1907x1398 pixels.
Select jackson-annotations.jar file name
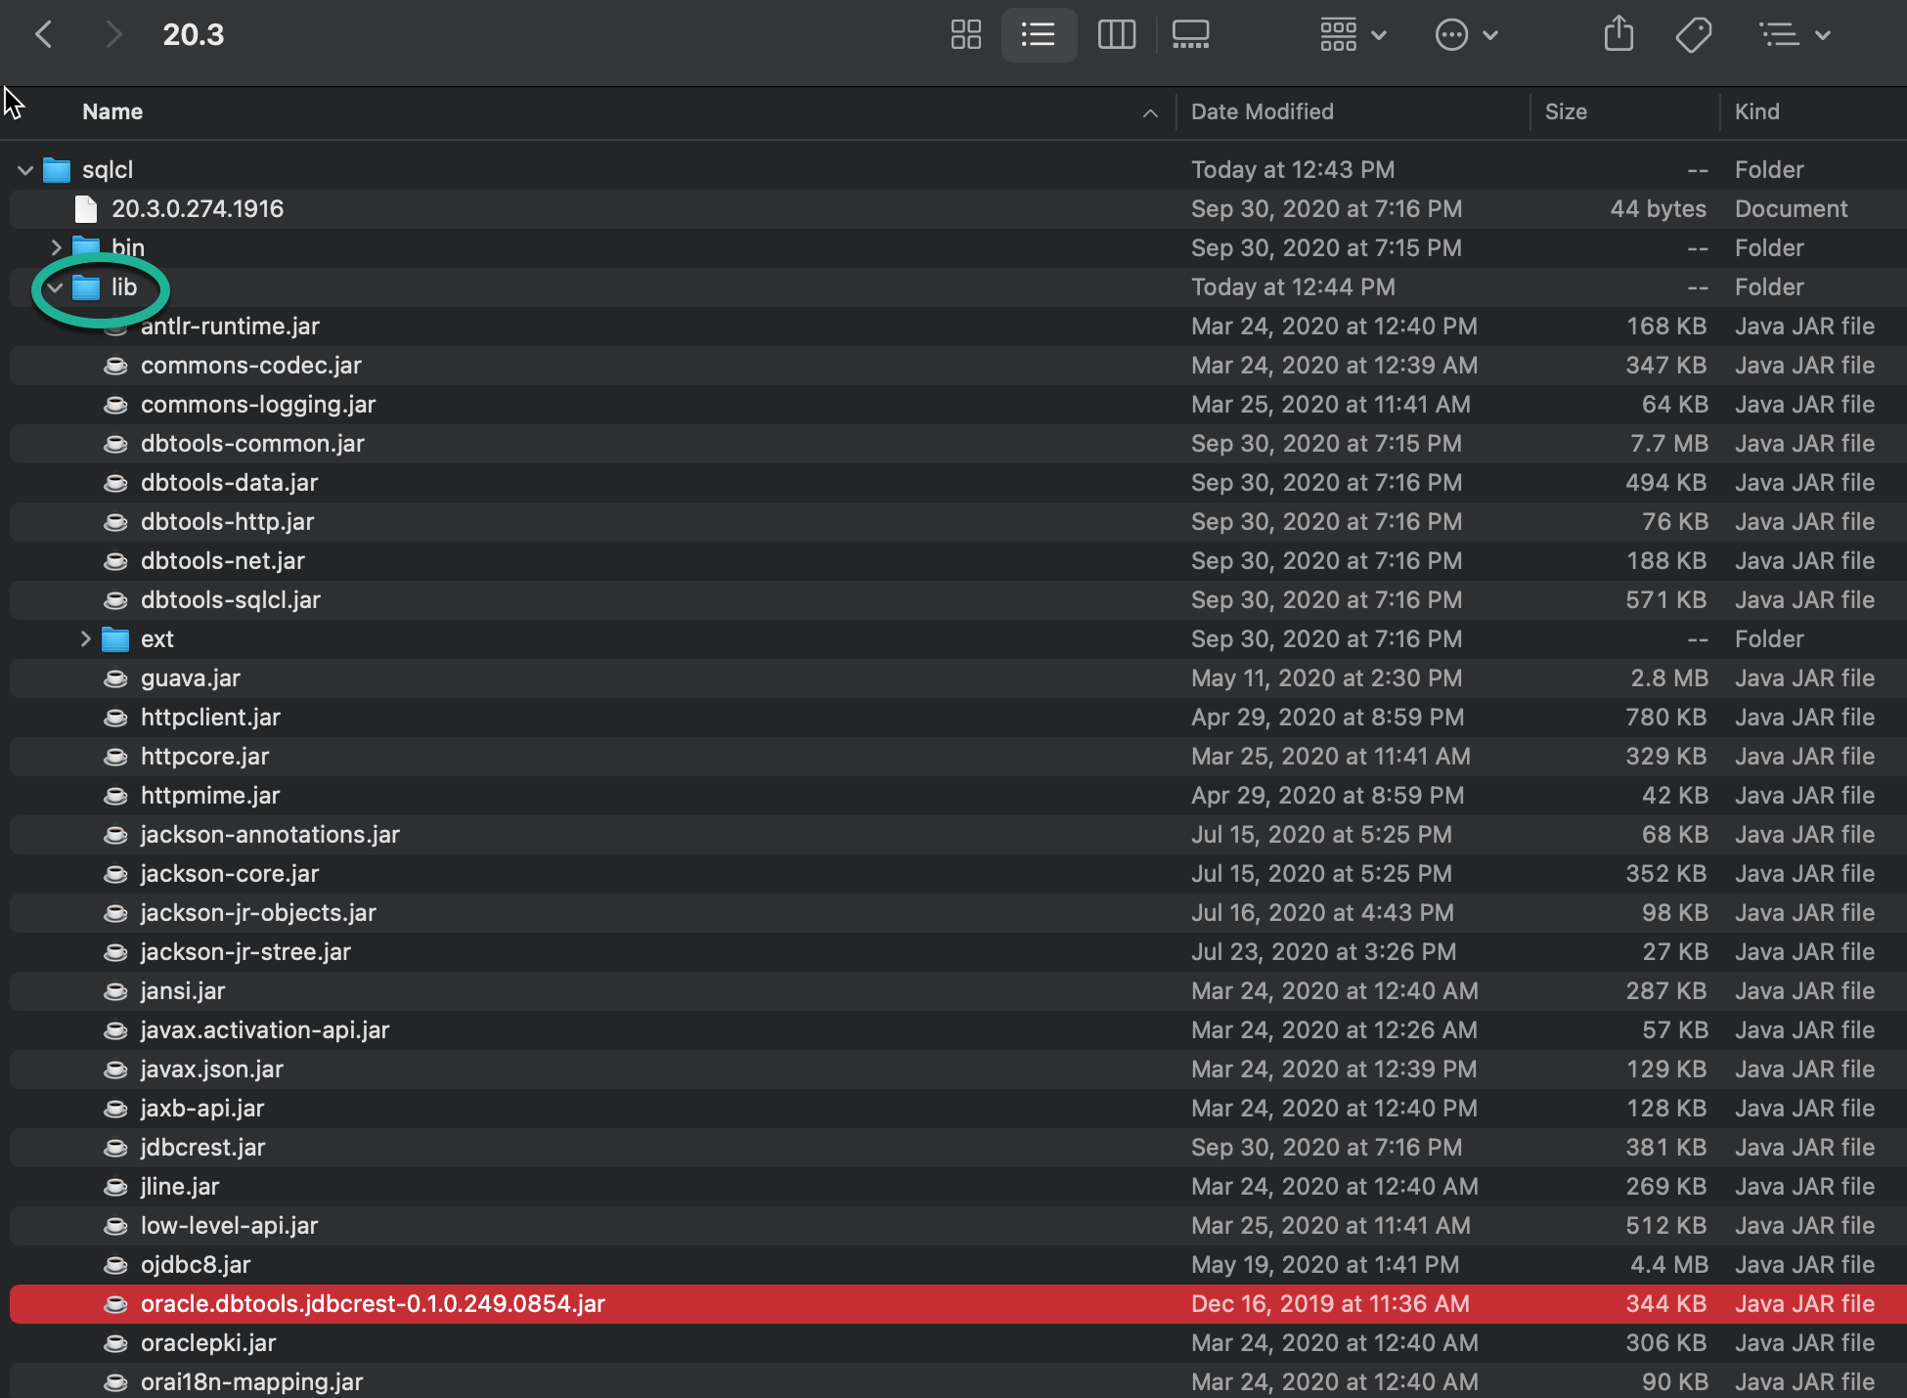click(270, 835)
